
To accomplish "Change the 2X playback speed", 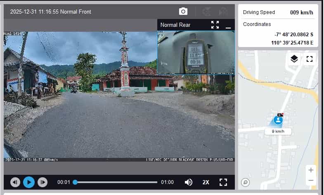I will pyautogui.click(x=206, y=182).
